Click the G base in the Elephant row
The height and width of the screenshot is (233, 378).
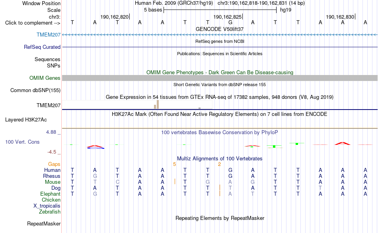95,194
